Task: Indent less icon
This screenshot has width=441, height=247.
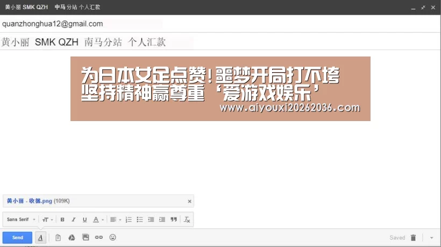Action: point(151,220)
